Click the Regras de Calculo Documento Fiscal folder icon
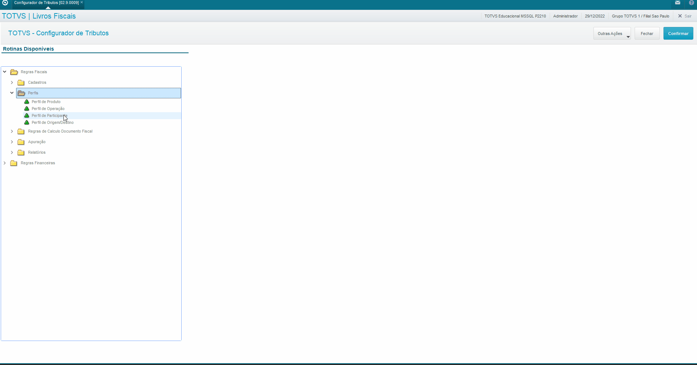Viewport: 697px width, 365px height. 21,131
